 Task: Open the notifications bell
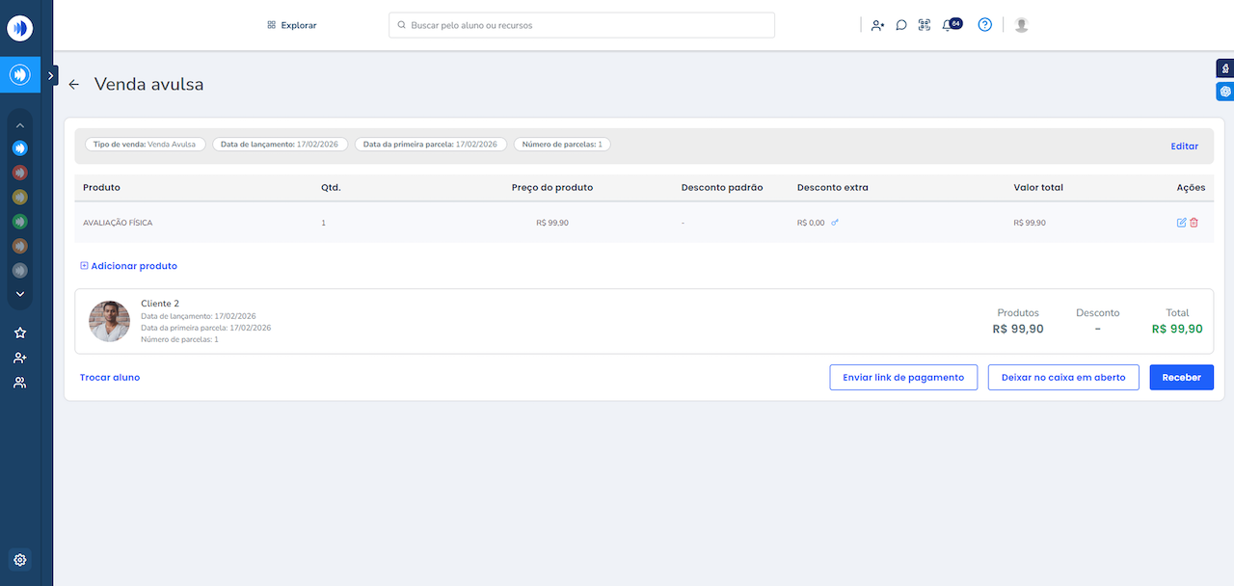(x=948, y=26)
